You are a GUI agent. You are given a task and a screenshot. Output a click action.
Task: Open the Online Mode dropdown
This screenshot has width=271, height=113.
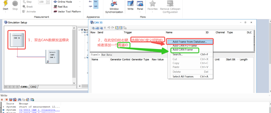tap(80, 2)
